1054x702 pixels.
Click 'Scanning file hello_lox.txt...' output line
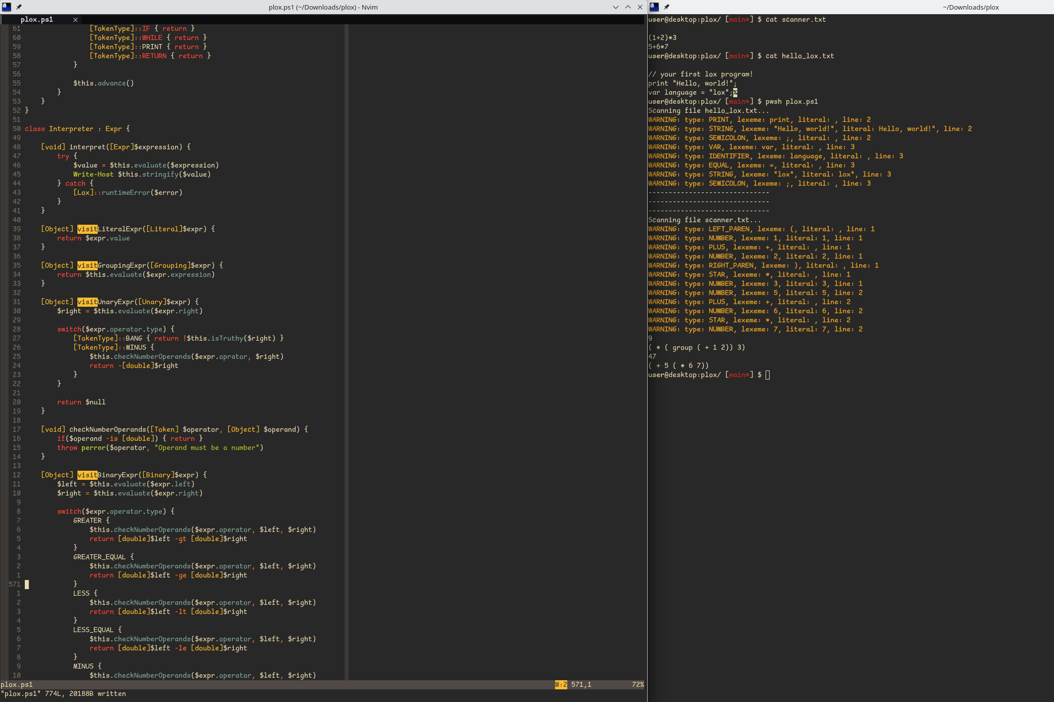[709, 111]
